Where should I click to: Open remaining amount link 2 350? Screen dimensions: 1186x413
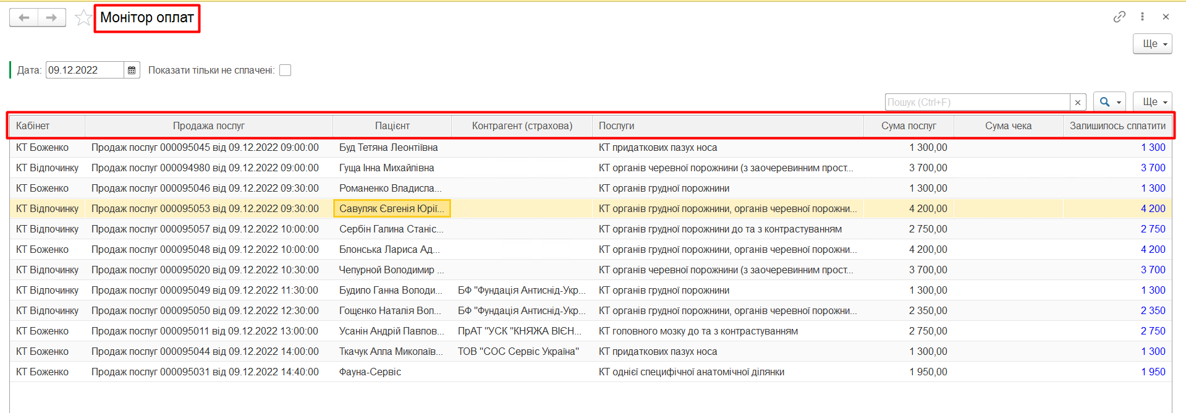pos(1153,310)
